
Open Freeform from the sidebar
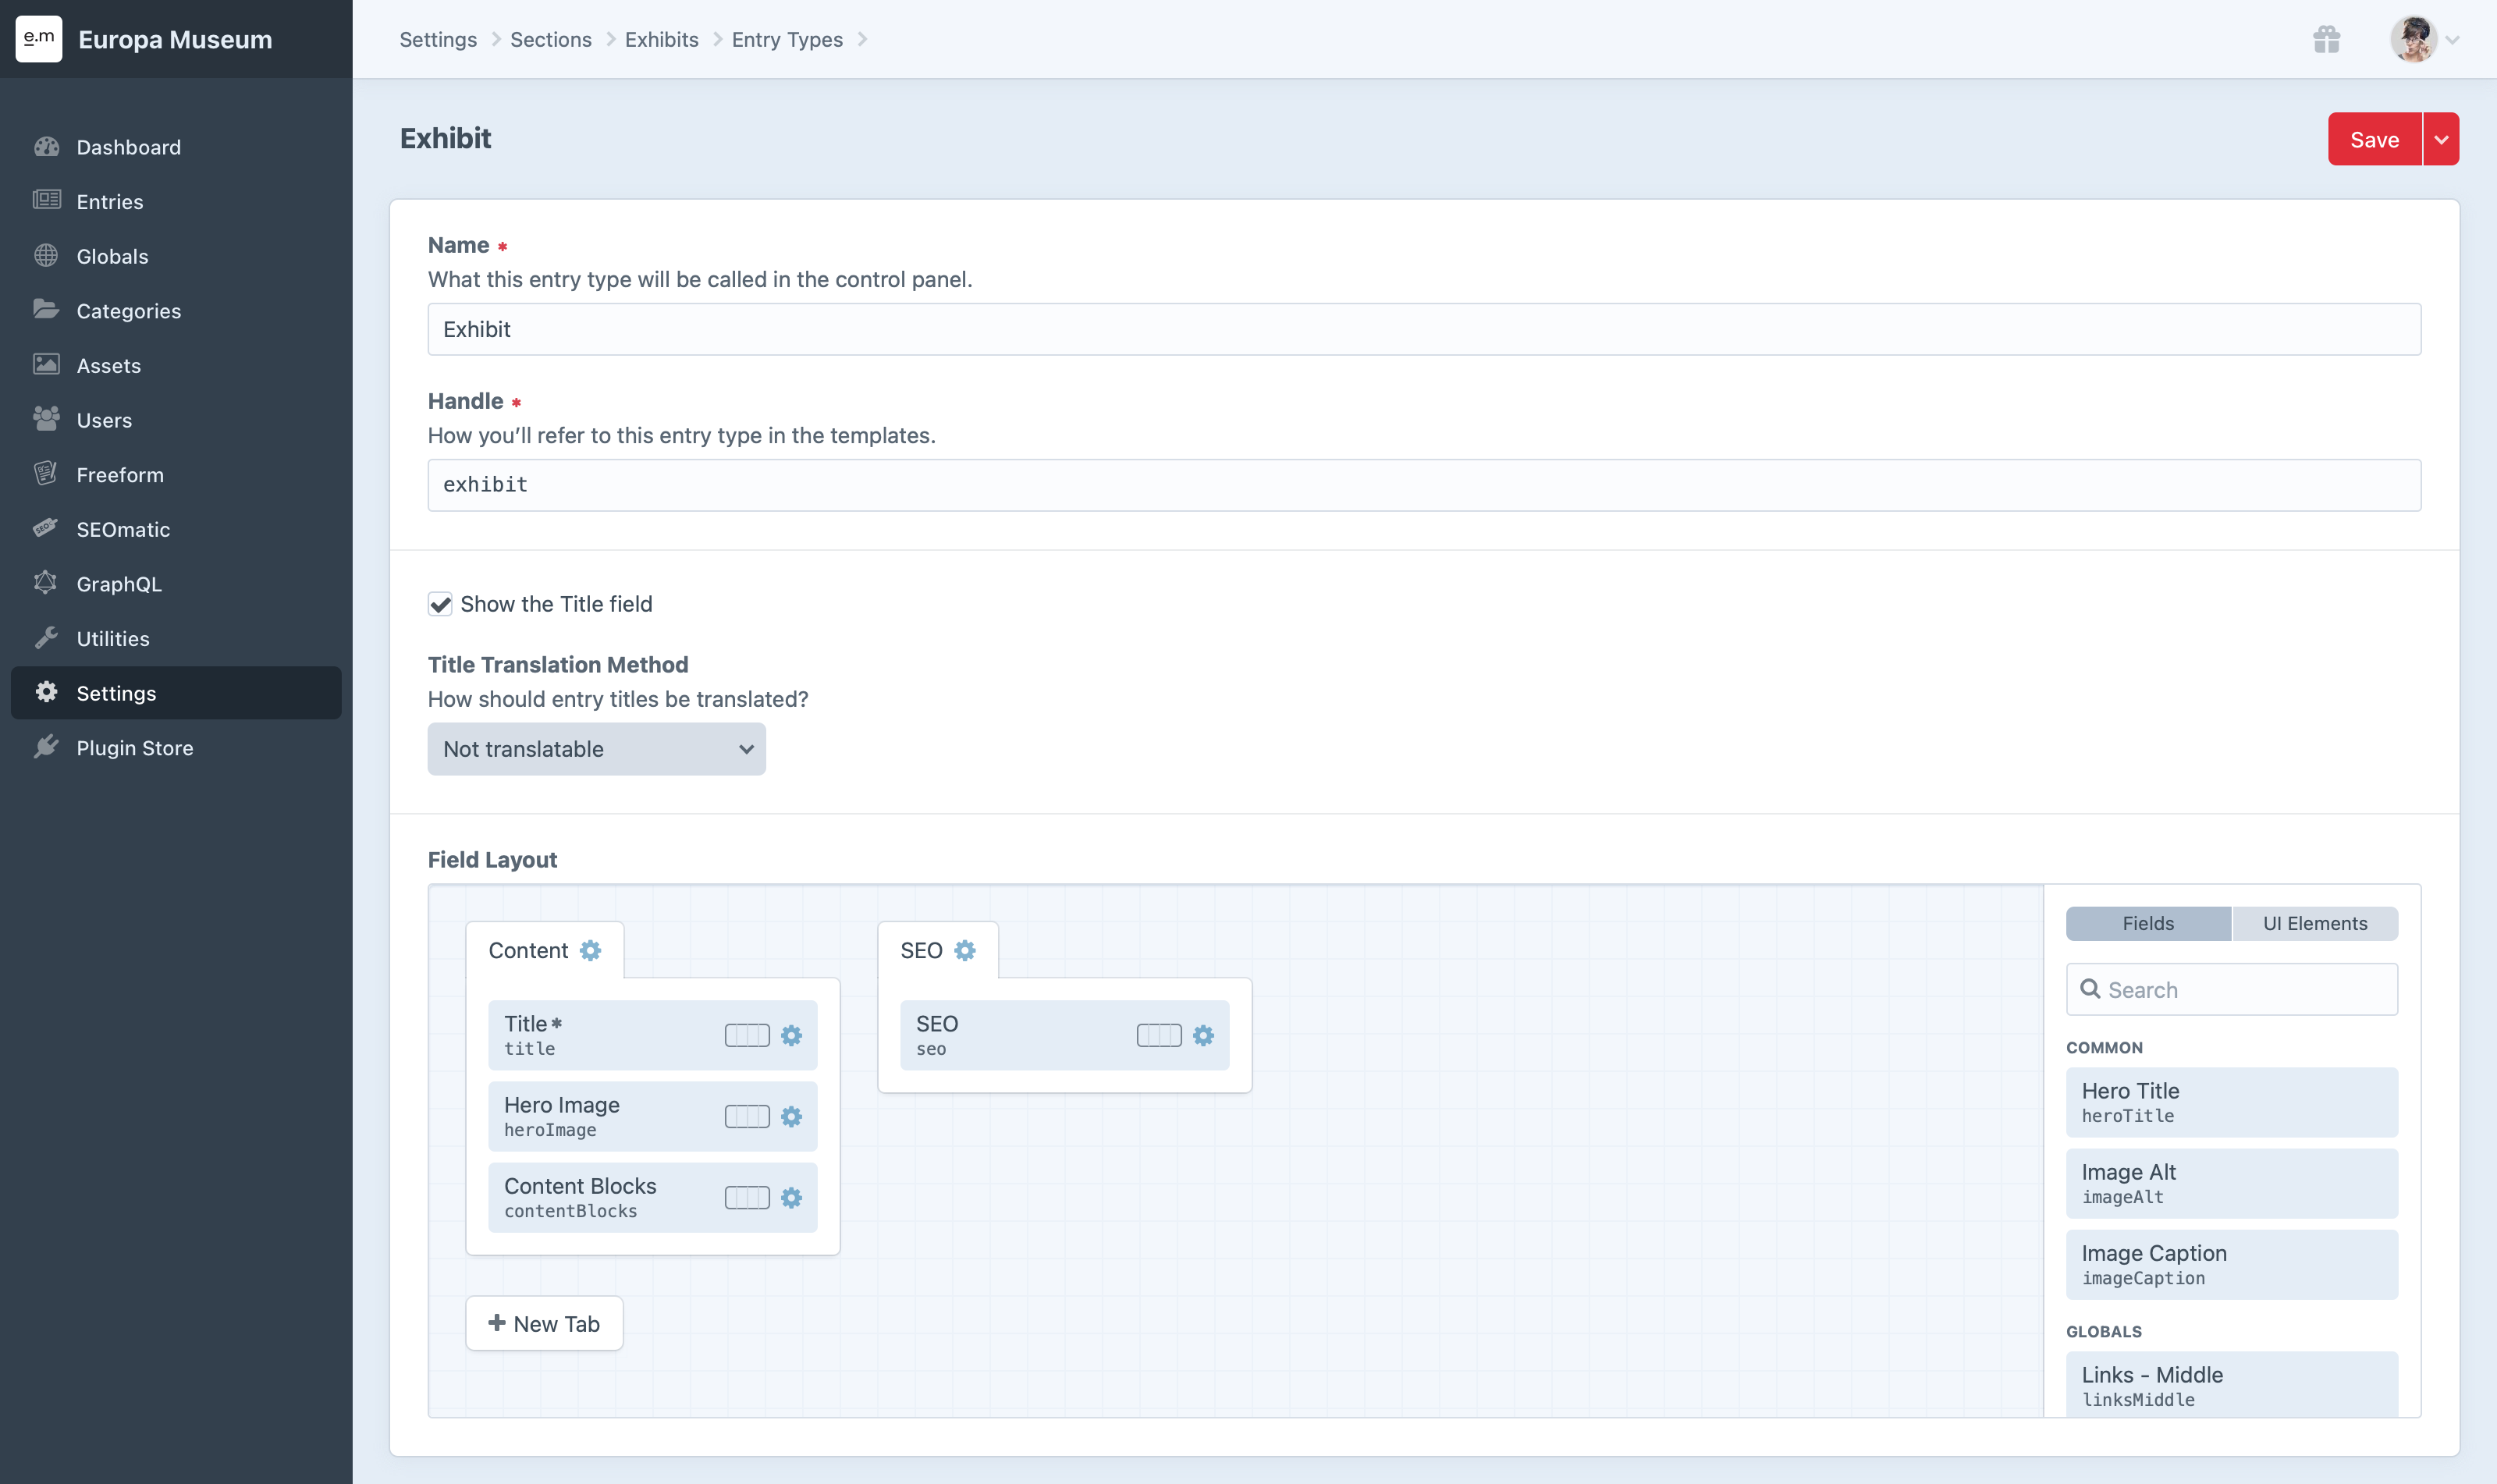tap(120, 475)
